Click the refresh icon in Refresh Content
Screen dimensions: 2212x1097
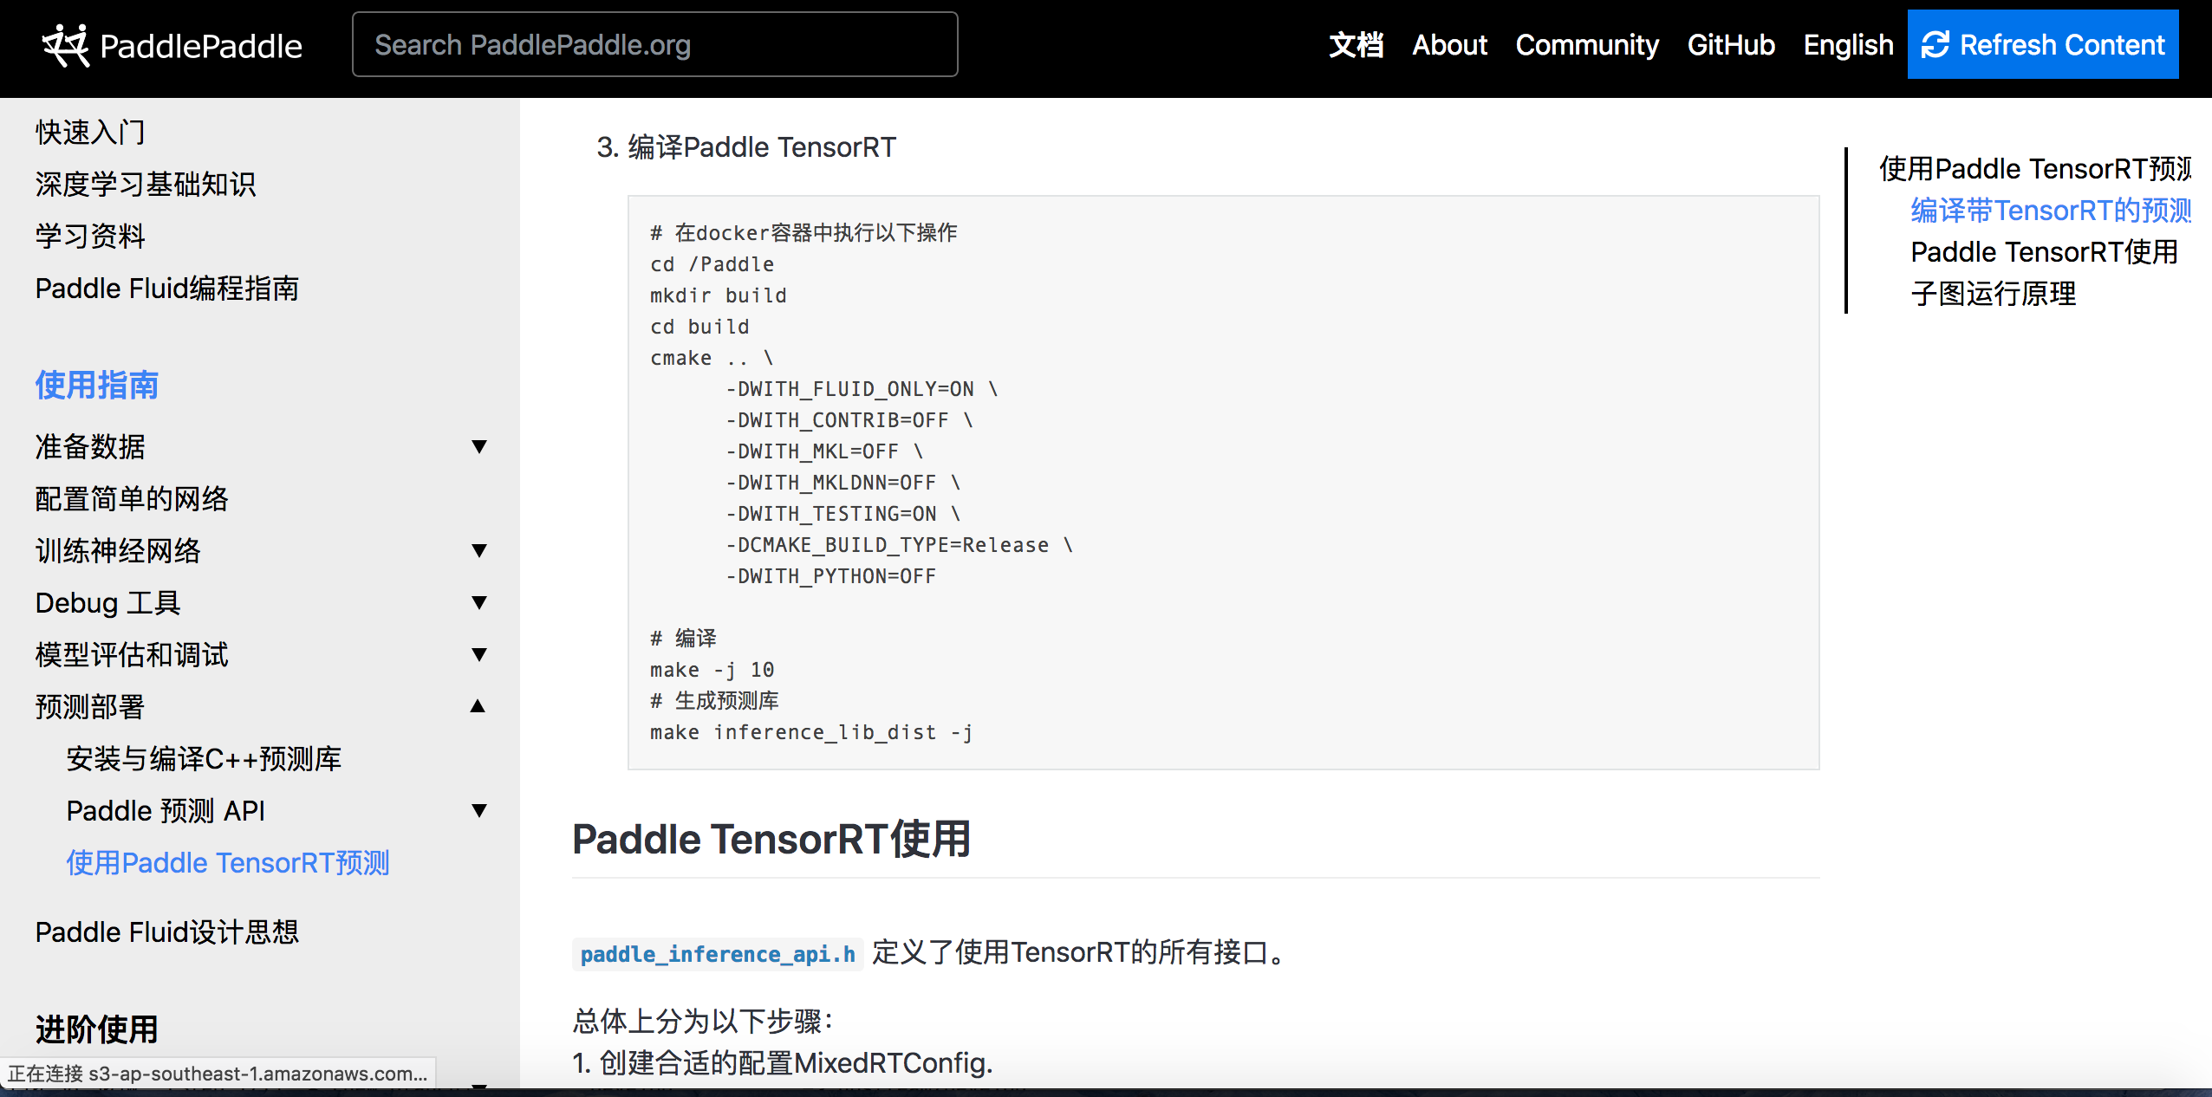coord(1935,45)
